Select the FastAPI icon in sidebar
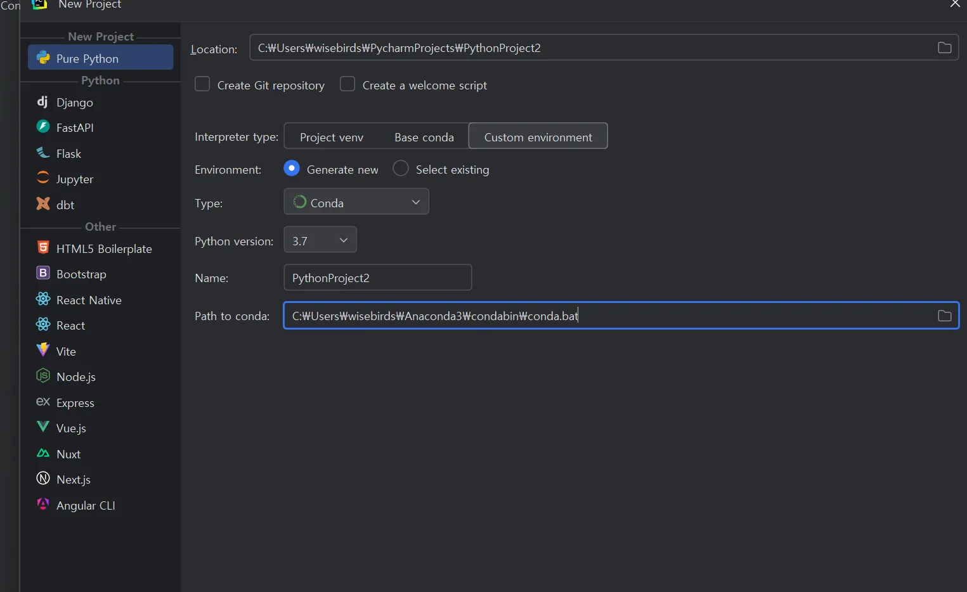 click(42, 127)
